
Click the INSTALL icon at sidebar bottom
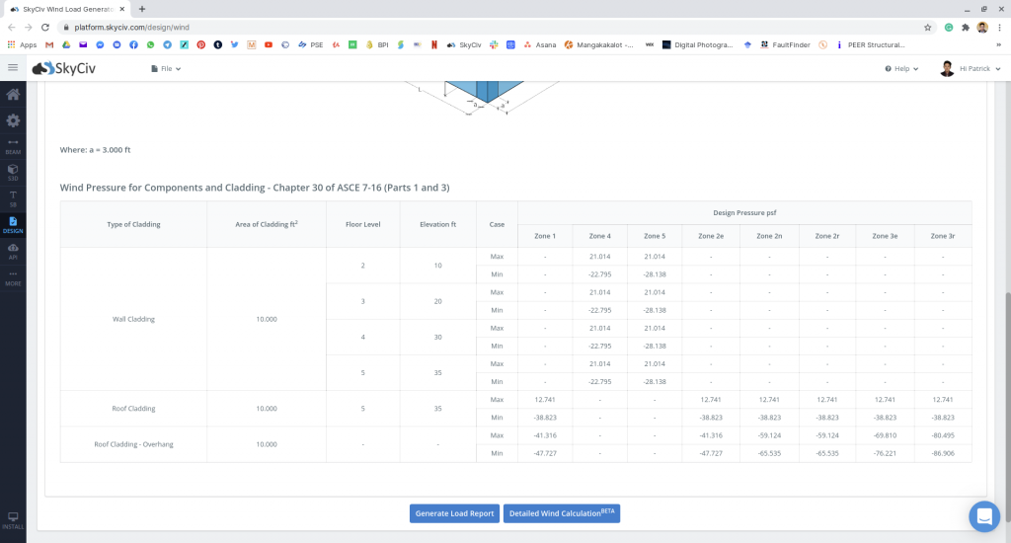13,520
